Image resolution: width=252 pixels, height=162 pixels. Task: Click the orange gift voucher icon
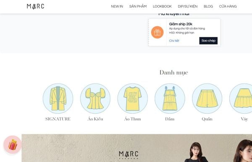pyautogui.click(x=157, y=32)
